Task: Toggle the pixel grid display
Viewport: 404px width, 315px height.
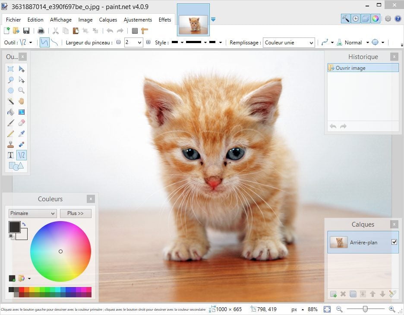Action: [135, 31]
